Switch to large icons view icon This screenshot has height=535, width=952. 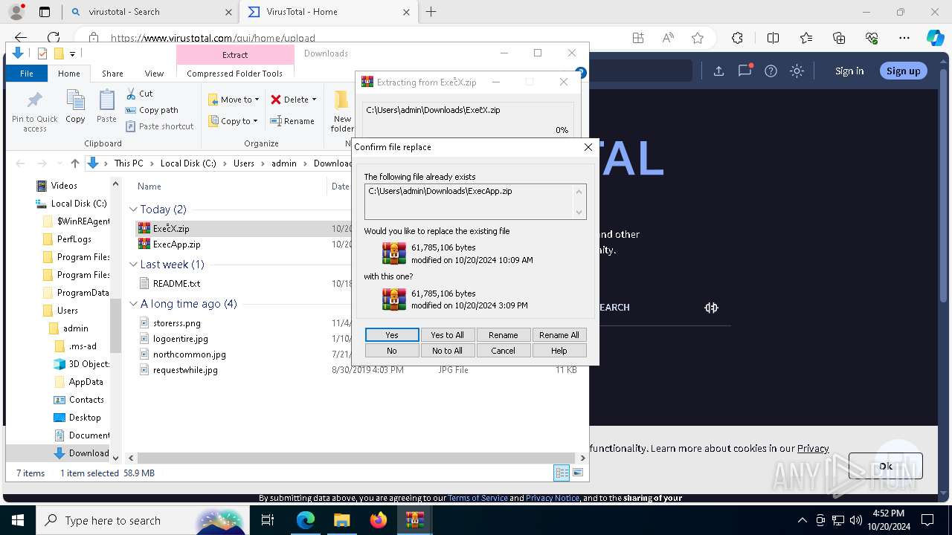pos(578,473)
